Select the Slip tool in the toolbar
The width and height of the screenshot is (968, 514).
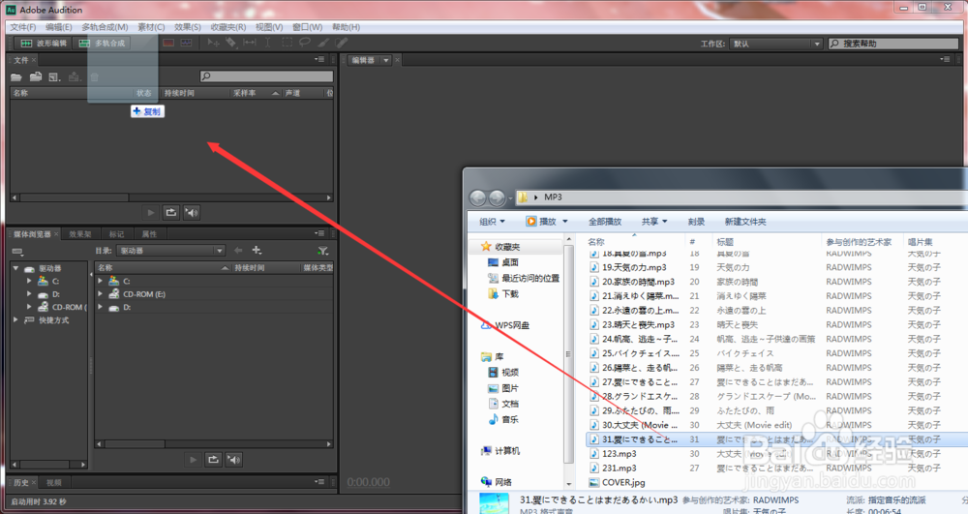click(x=250, y=43)
